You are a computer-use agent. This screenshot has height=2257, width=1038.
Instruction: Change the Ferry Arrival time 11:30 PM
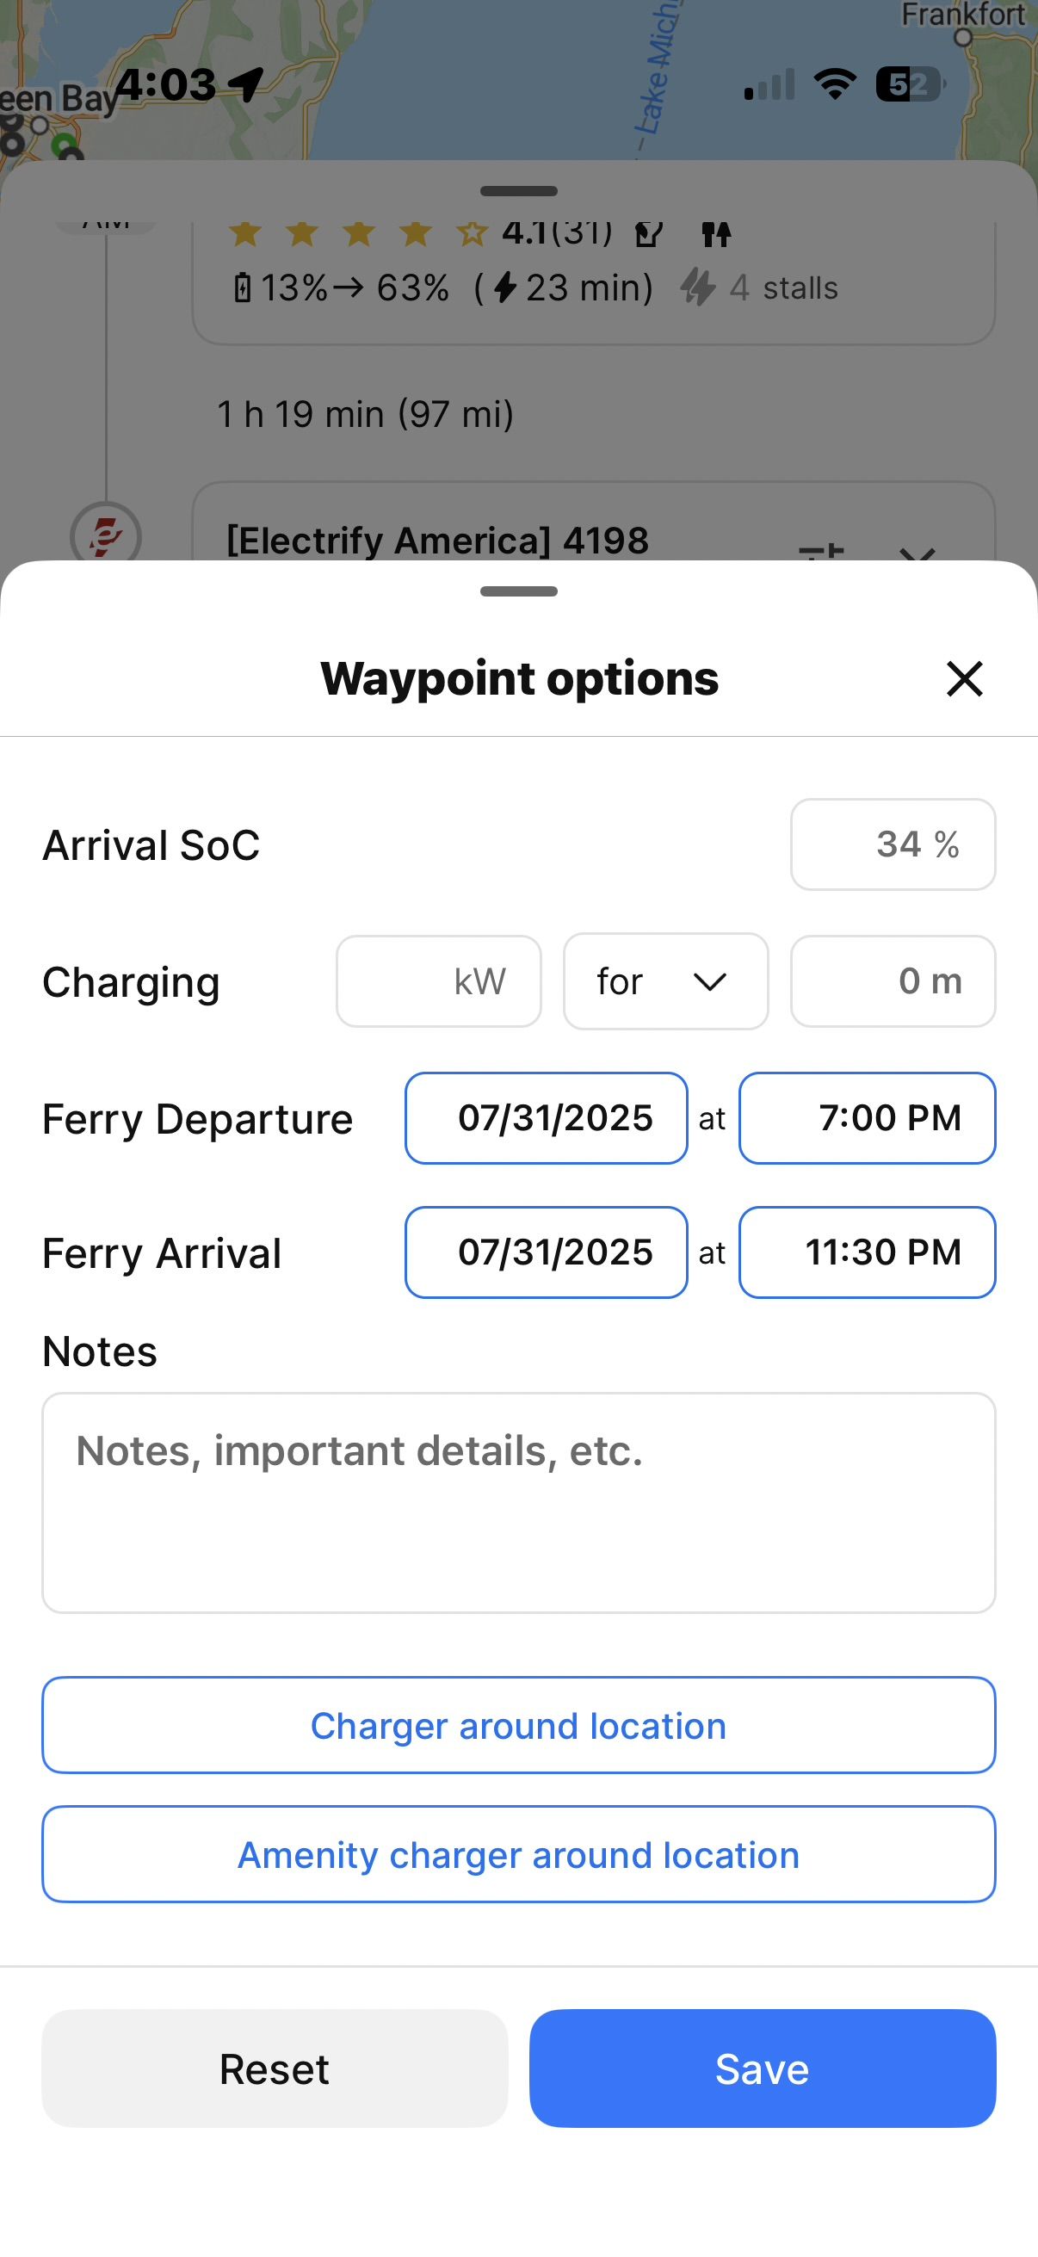pyautogui.click(x=868, y=1253)
